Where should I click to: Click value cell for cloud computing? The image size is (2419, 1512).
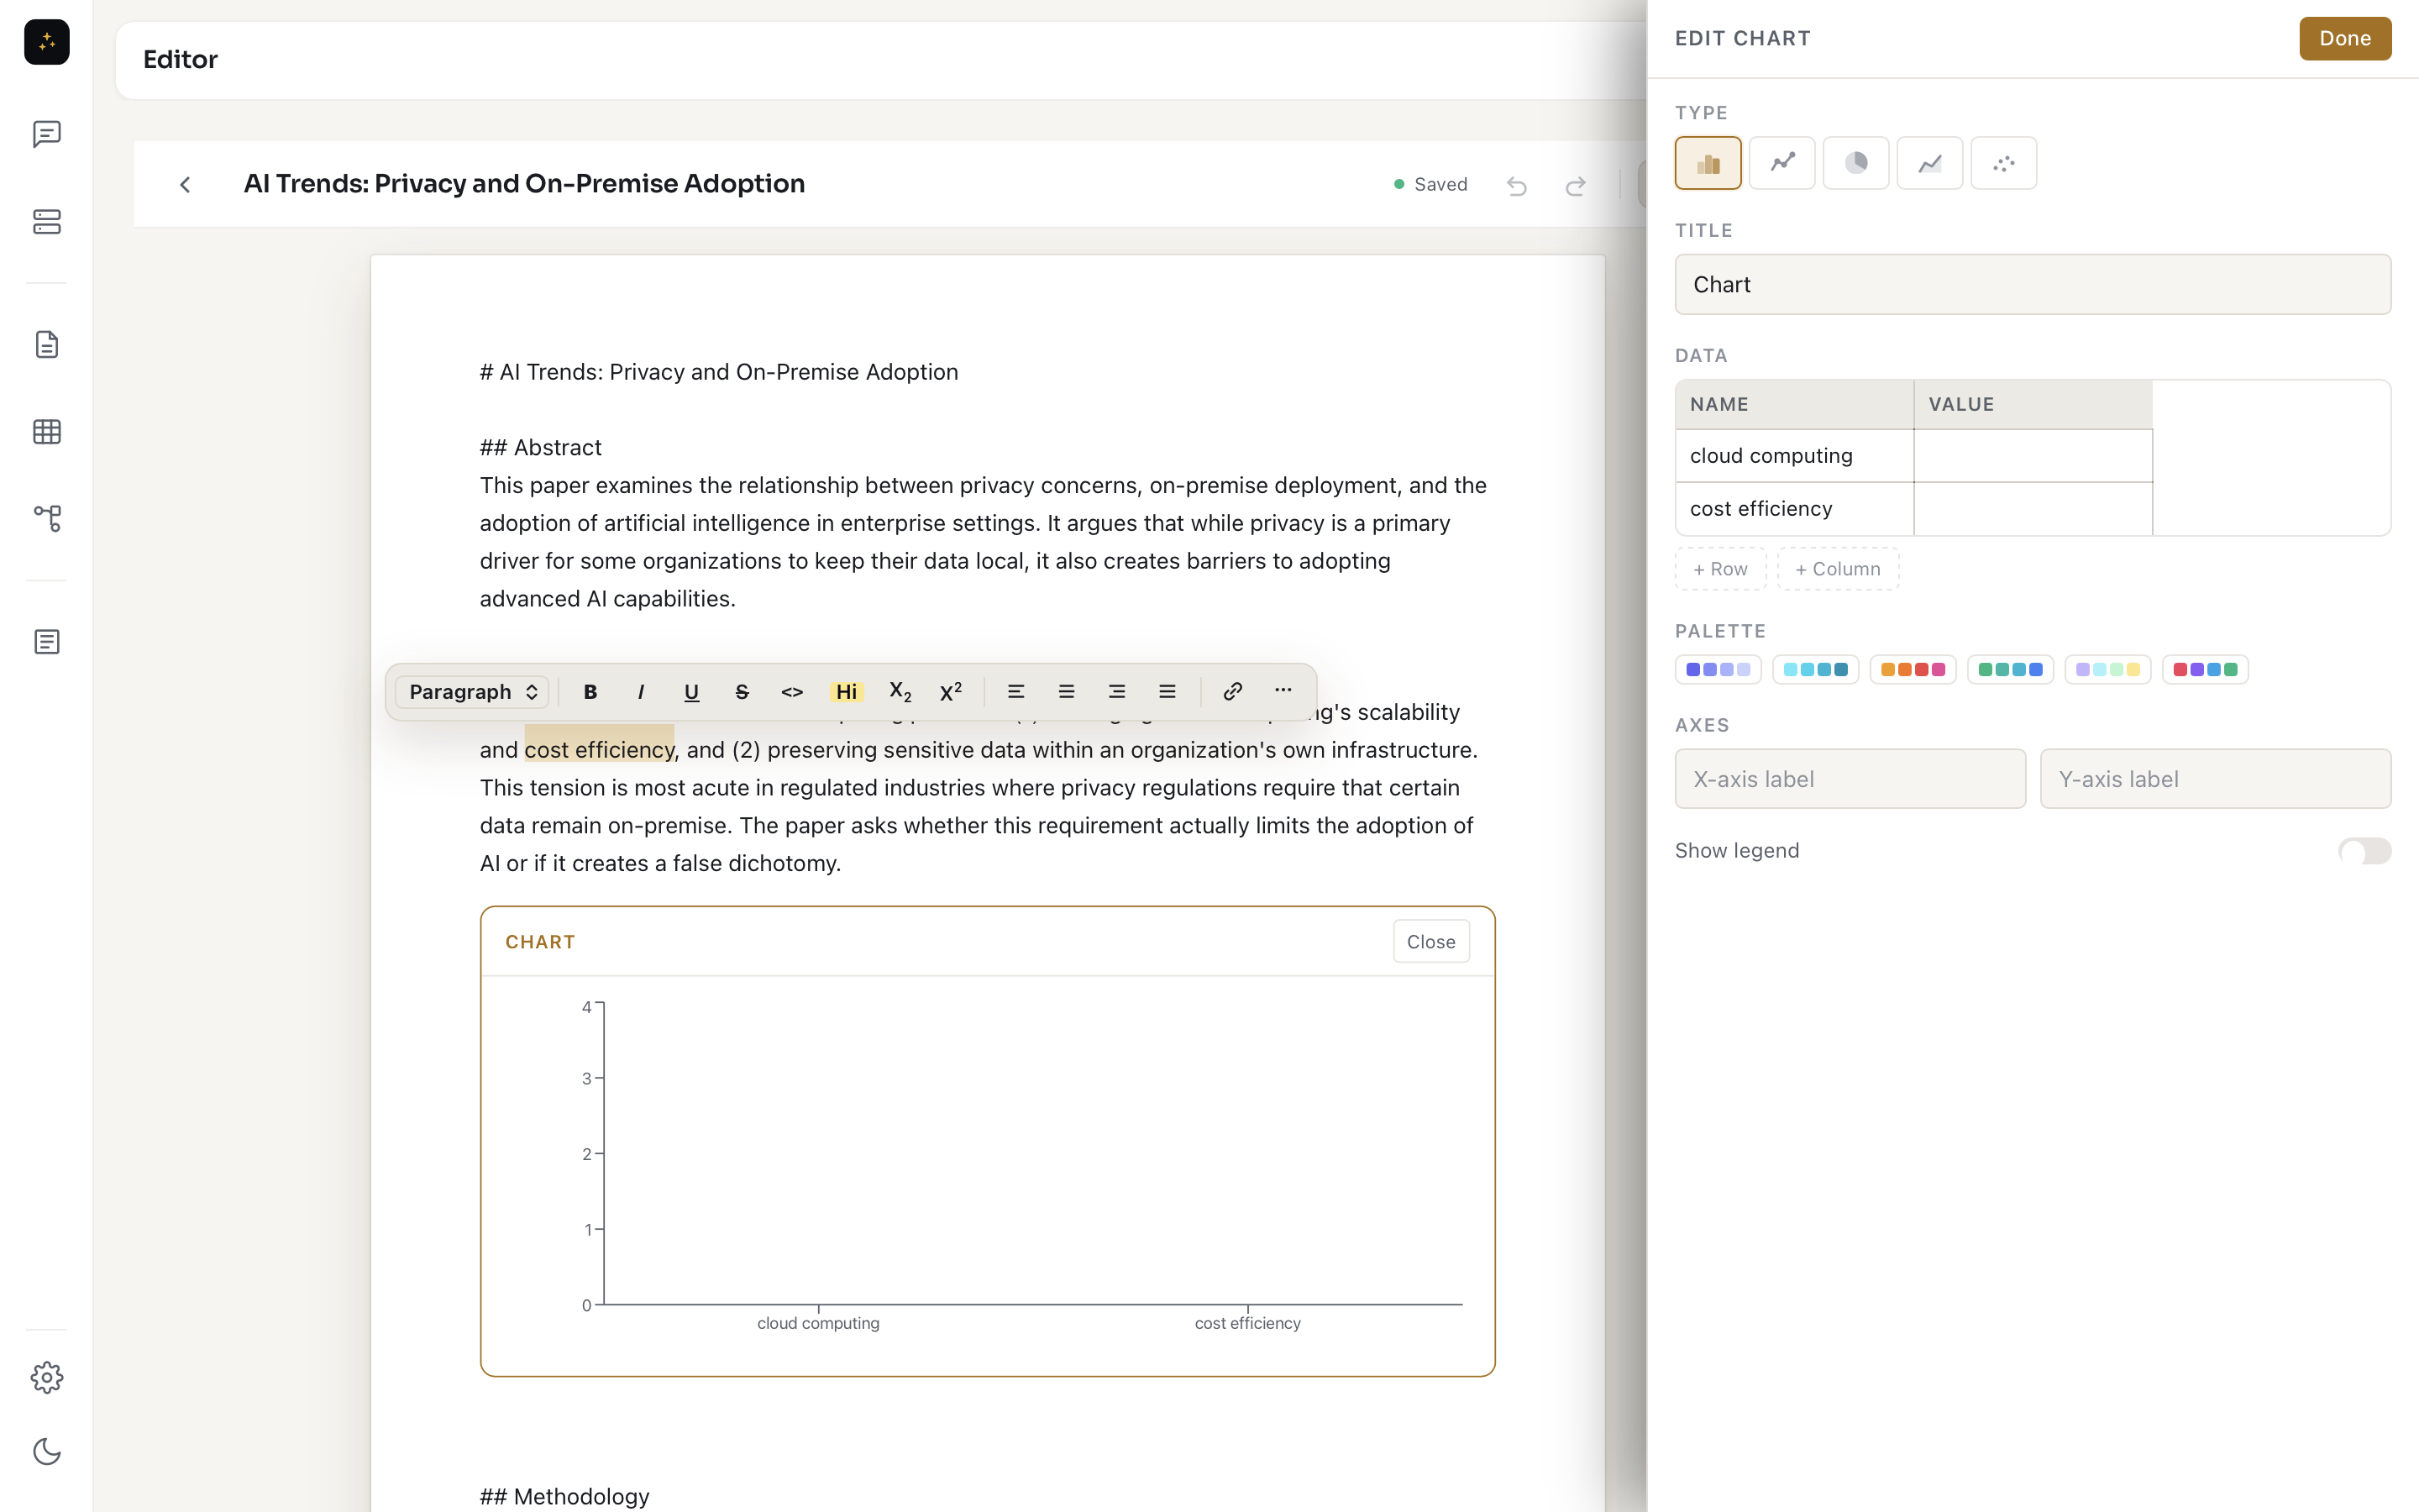[x=2033, y=456]
